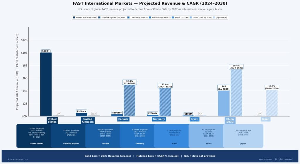Click the United States legend color swatch

(x=74, y=18)
